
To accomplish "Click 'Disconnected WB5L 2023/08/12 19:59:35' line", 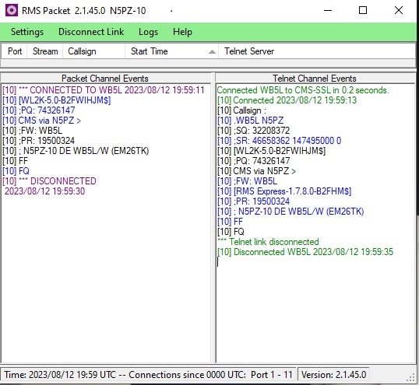I will [x=305, y=252].
